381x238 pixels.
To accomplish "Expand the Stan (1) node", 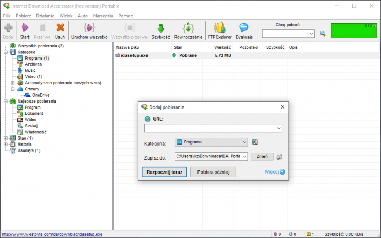I will 5,138.
